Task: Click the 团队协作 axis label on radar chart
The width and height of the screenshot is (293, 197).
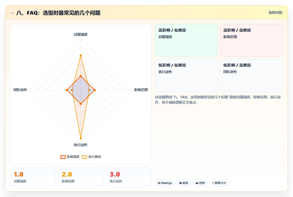Action: (20, 90)
